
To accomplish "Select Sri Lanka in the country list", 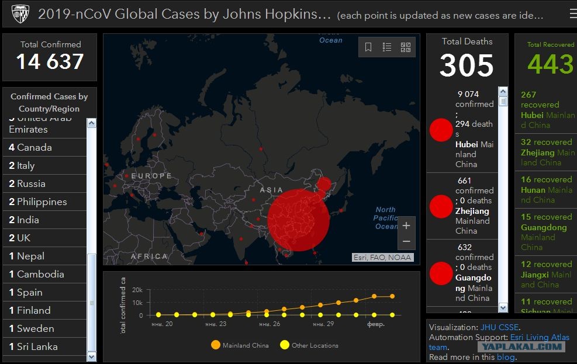I will (44, 346).
